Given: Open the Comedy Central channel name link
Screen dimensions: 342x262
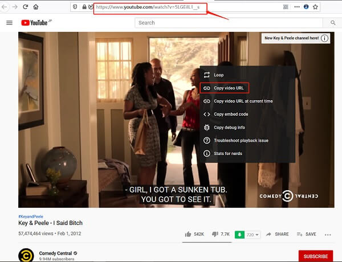Looking at the screenshot, I should tap(55, 253).
